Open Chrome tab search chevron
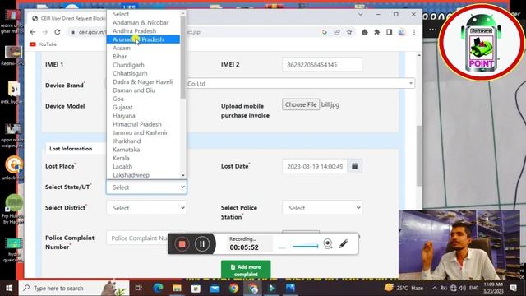 pos(360,15)
